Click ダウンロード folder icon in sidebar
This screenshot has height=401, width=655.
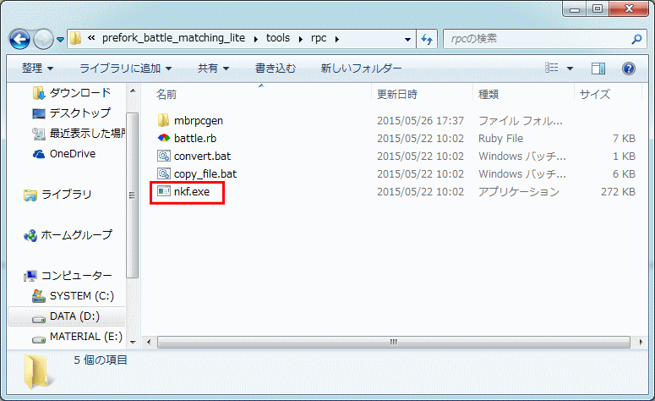38,93
